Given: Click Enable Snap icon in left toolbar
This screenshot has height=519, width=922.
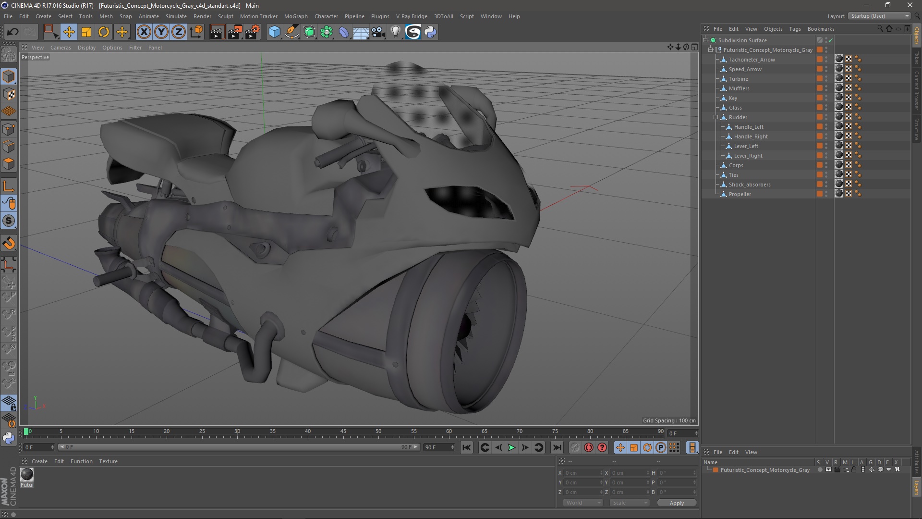Looking at the screenshot, I should [9, 243].
